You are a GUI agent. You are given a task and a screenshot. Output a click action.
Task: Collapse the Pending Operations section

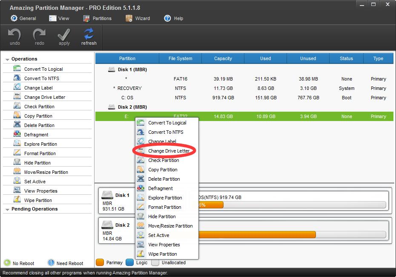[7, 210]
